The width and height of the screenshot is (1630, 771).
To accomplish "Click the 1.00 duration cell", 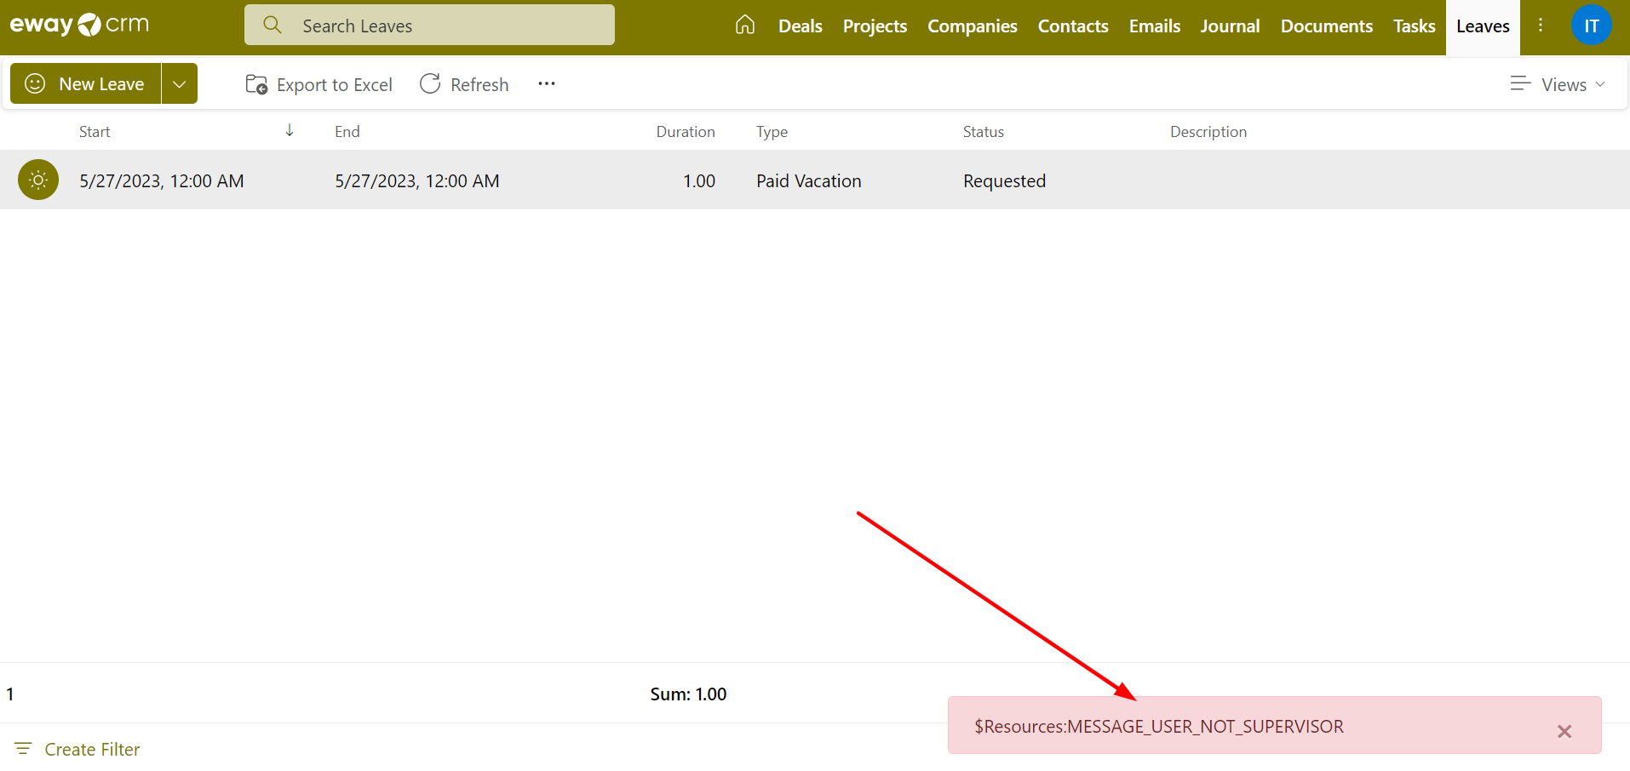I will [x=698, y=180].
